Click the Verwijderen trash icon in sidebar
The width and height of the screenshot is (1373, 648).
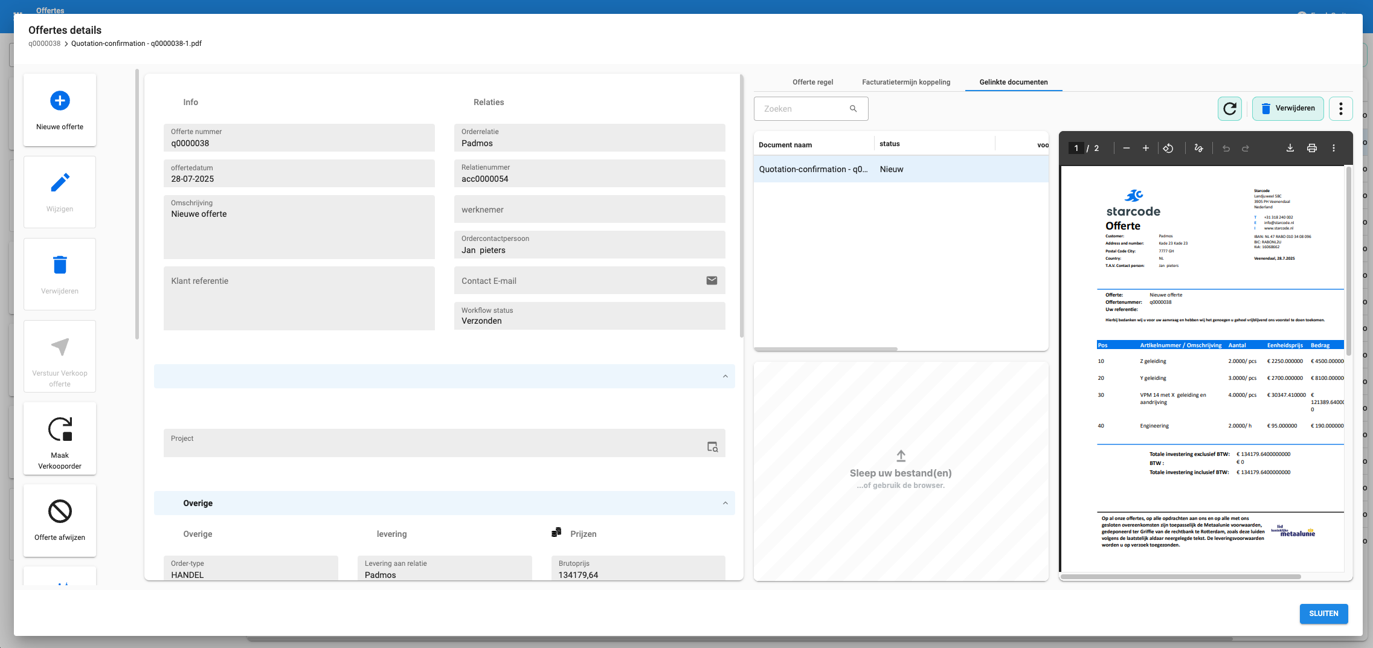coord(60,265)
